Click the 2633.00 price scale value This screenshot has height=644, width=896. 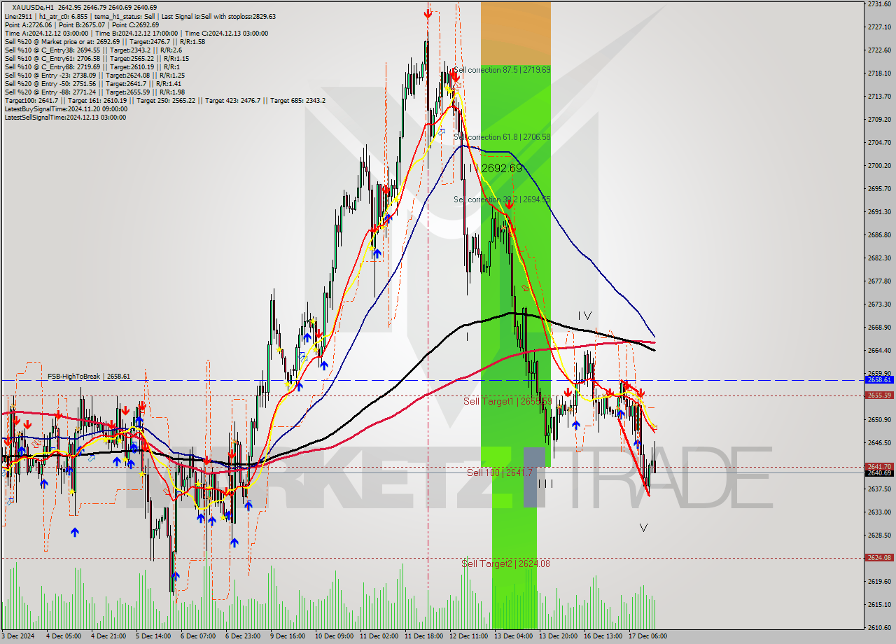point(879,512)
